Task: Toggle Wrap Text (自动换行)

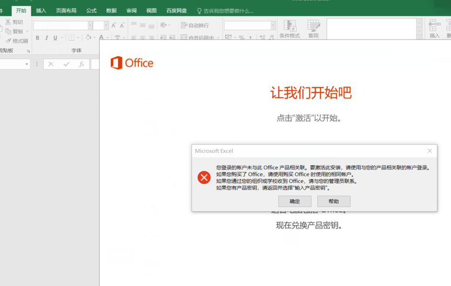Action: point(195,25)
